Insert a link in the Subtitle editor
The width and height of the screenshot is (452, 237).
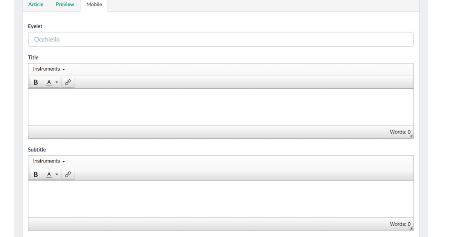[68, 175]
